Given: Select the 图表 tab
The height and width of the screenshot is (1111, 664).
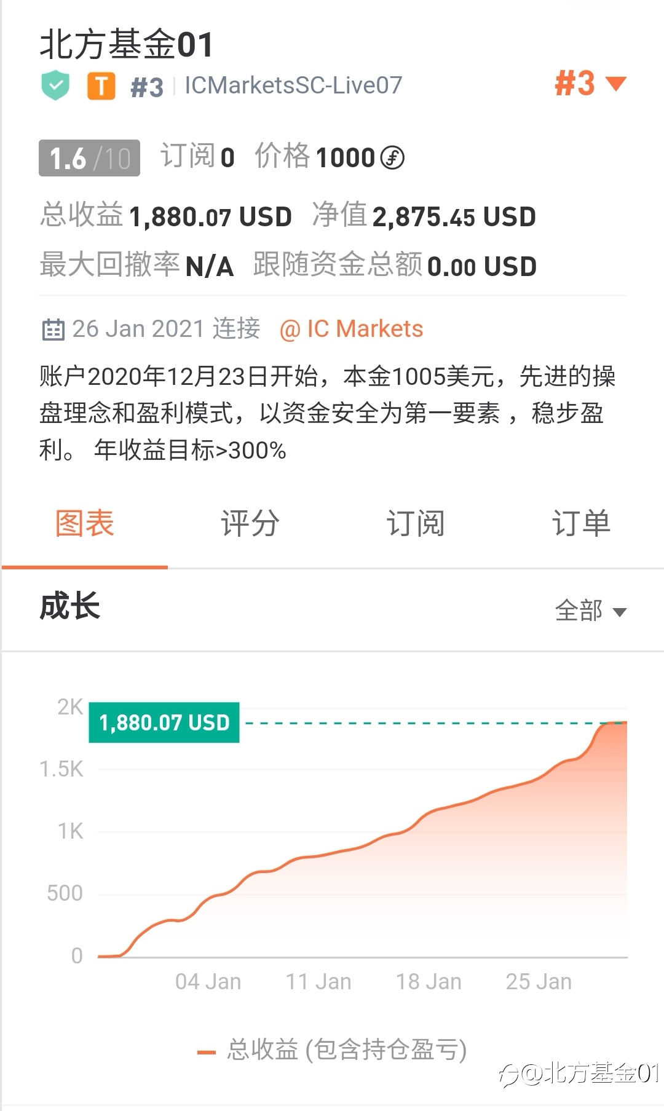Looking at the screenshot, I should (85, 523).
